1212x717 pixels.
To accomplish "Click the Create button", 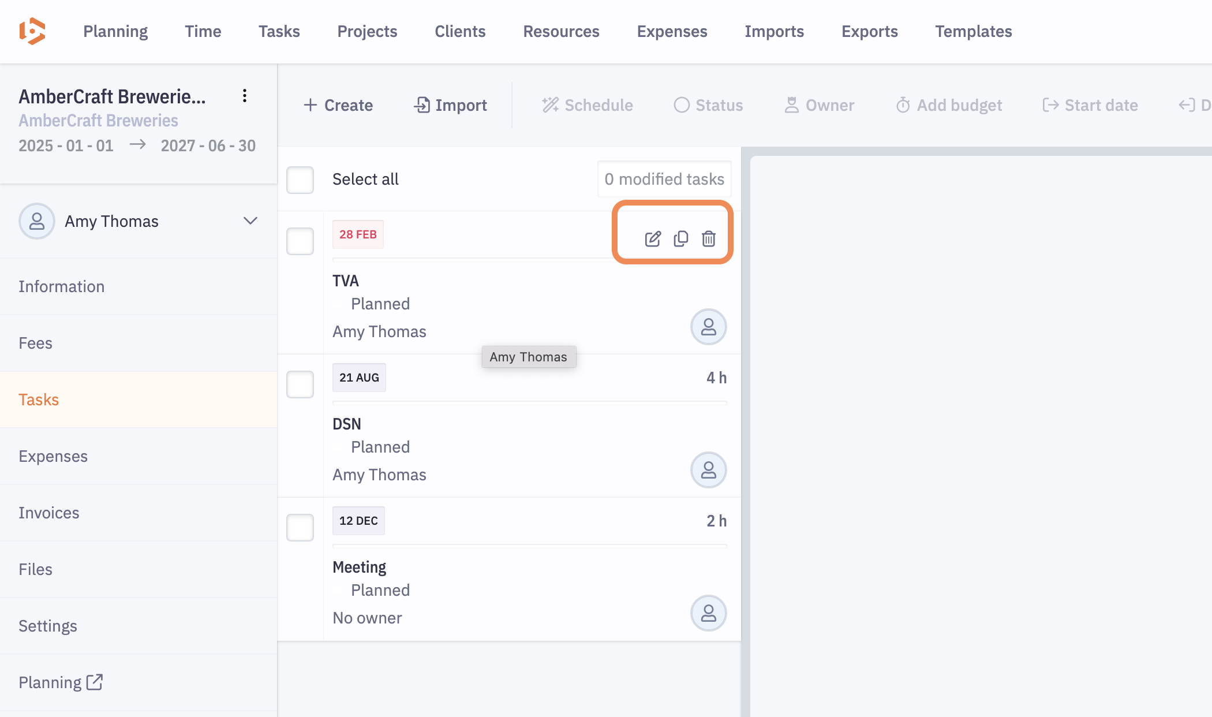I will coord(338,105).
